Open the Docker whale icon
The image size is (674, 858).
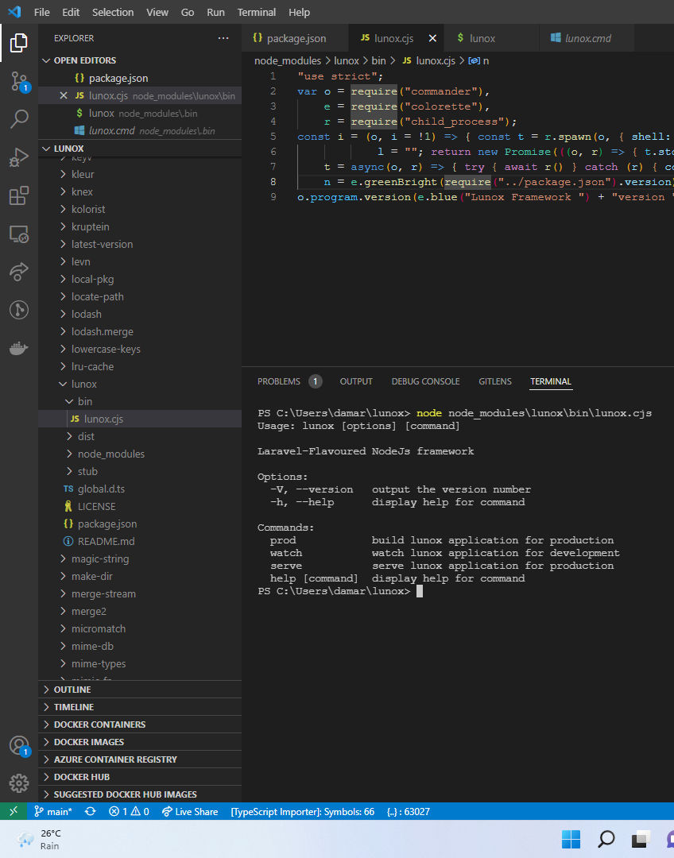point(18,348)
